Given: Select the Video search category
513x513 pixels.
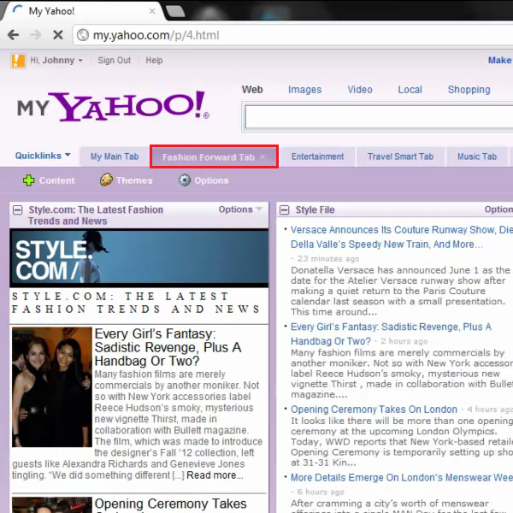Looking at the screenshot, I should click(360, 90).
